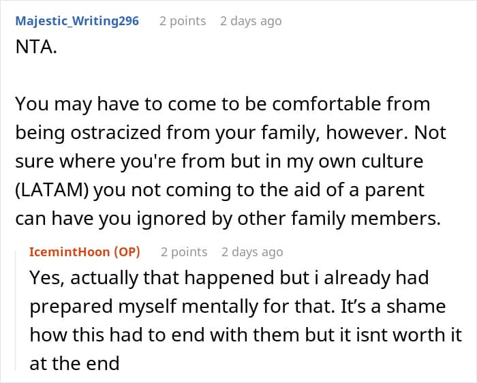The image size is (477, 383).
Task: Click the top comment's "2 points" score
Action: pyautogui.click(x=182, y=21)
